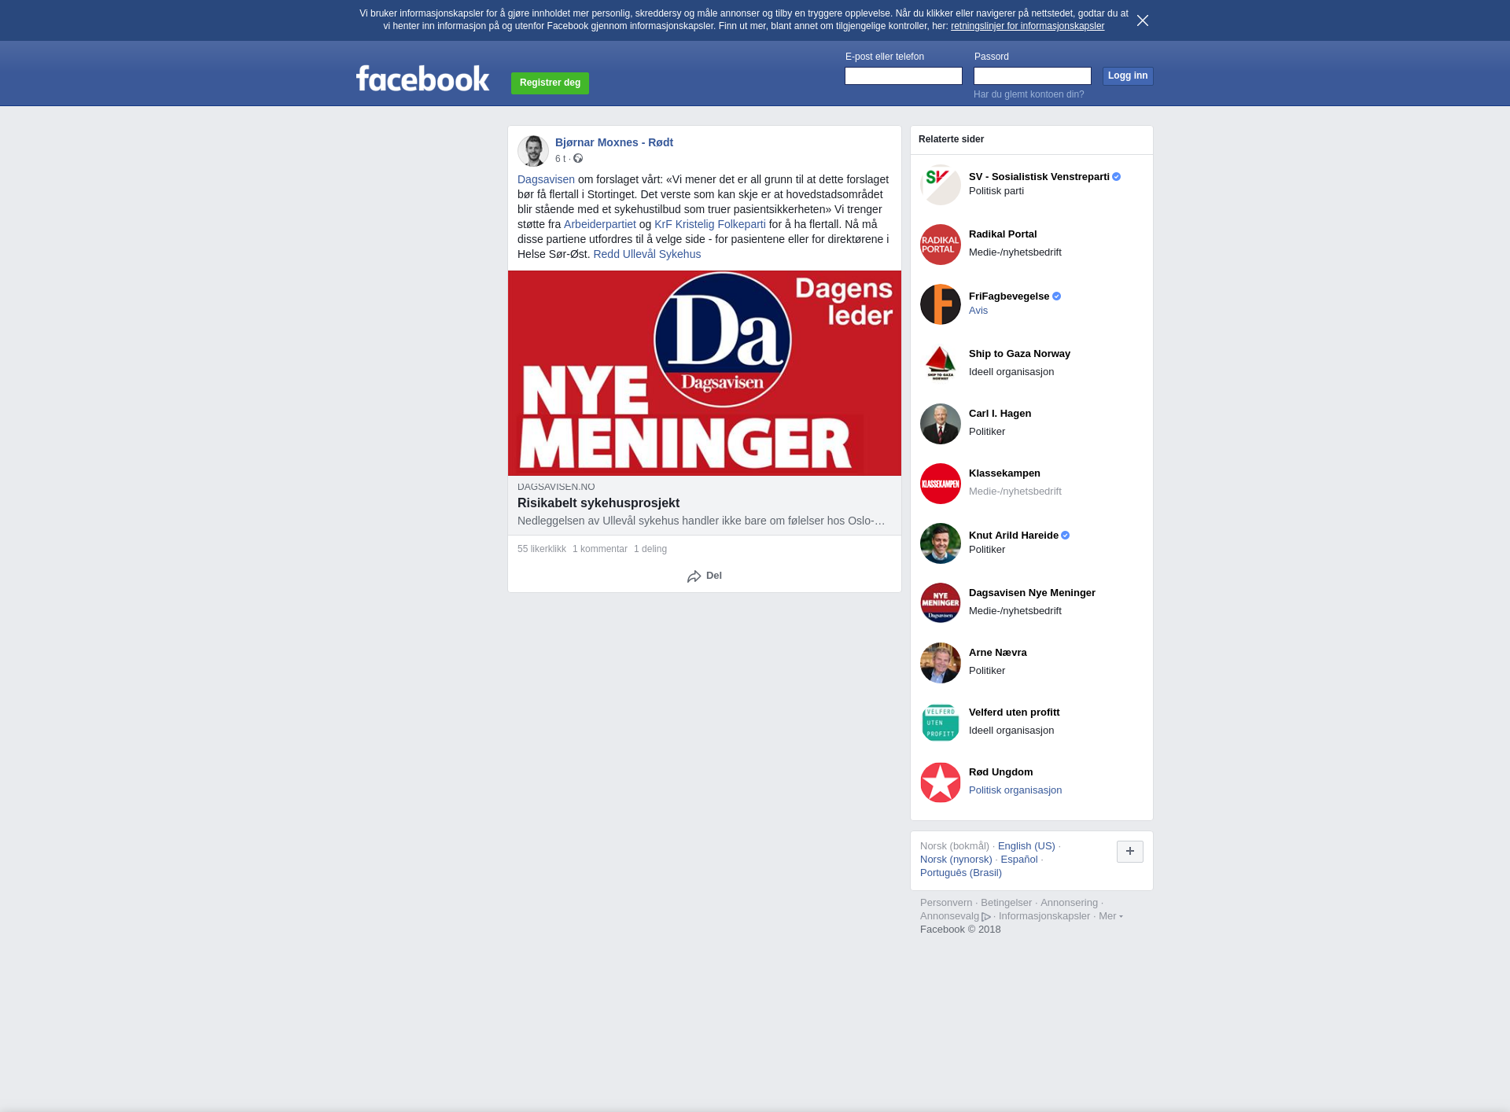This screenshot has height=1112, width=1510.
Task: Open Carl I. Hagen profile avatar
Action: point(941,424)
